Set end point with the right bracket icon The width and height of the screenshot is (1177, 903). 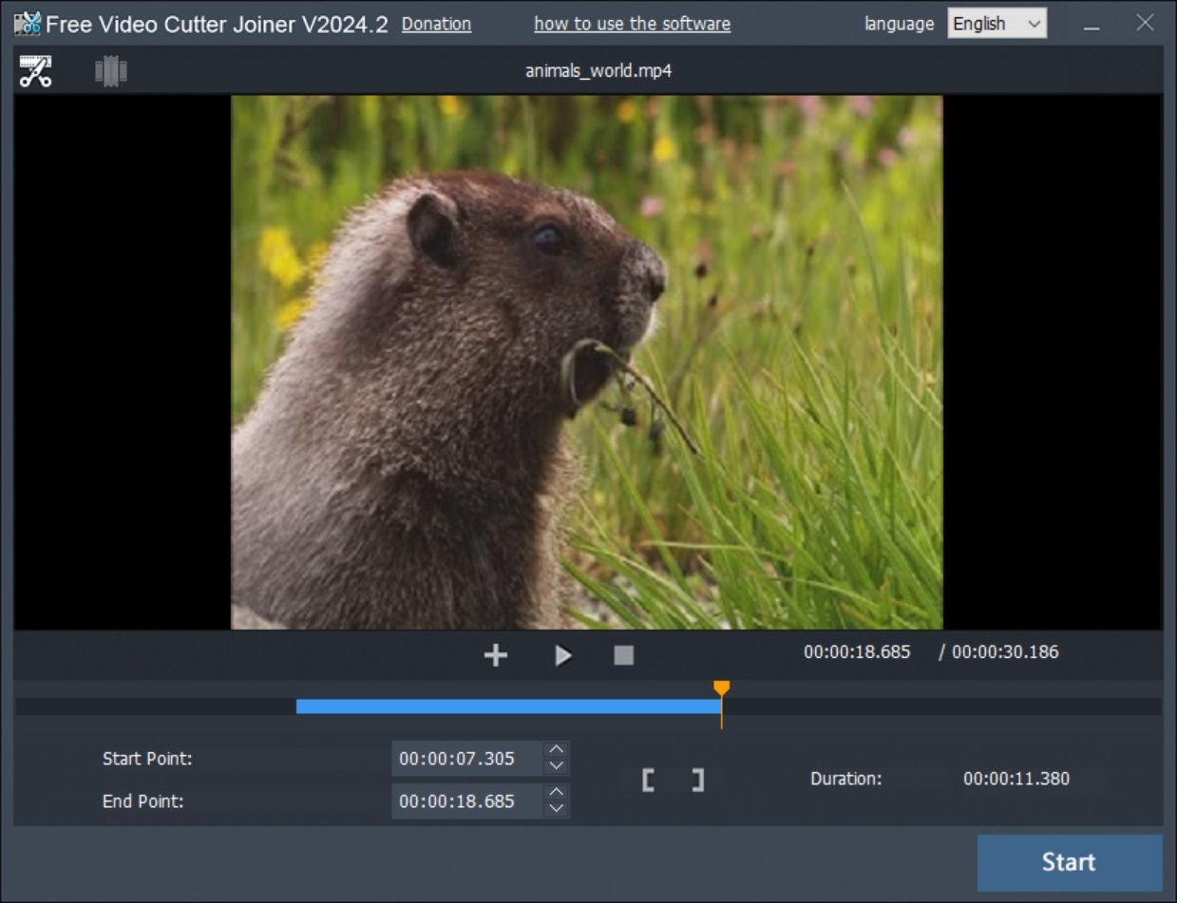click(696, 779)
